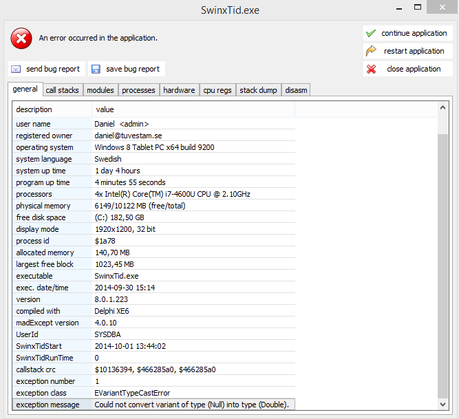Maximize the SwinxTid.exe window
The height and width of the screenshot is (419, 459).
(x=418, y=8)
